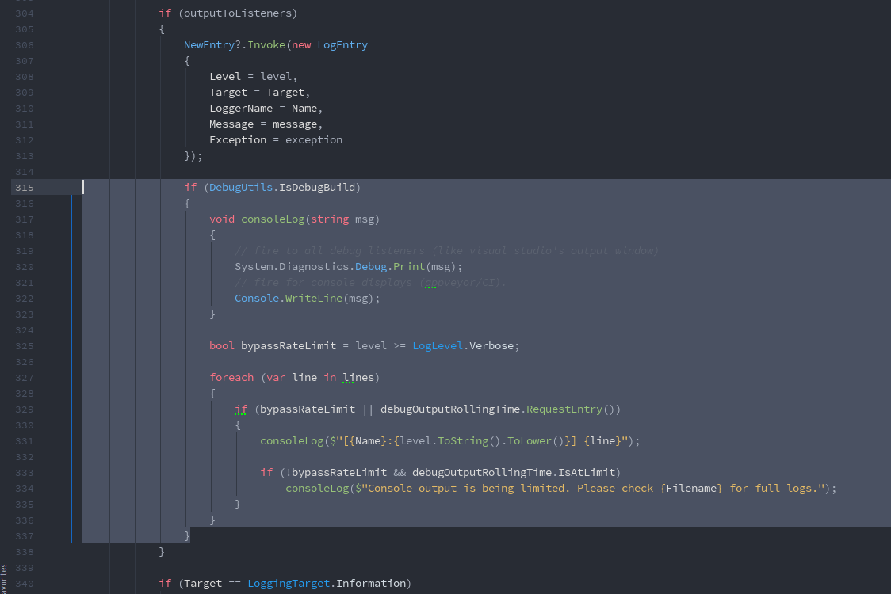Click line number 340 in the gutter

(25, 584)
